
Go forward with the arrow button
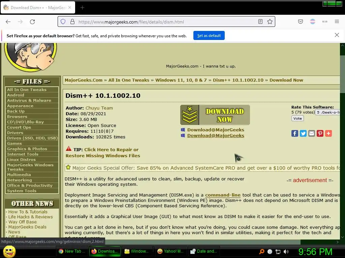(x=20, y=22)
